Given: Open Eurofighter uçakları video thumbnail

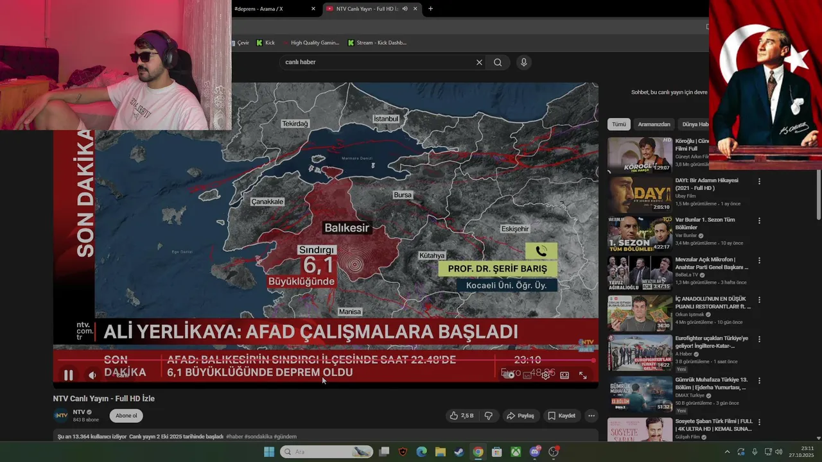Looking at the screenshot, I should click(640, 352).
